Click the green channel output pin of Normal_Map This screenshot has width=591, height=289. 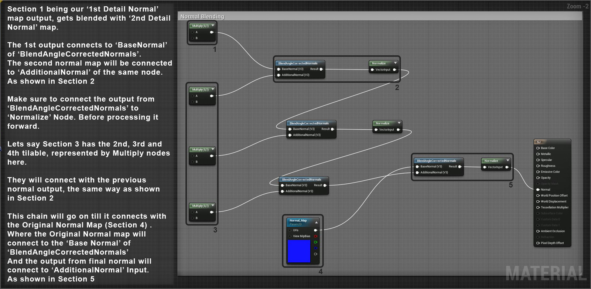[315, 242]
